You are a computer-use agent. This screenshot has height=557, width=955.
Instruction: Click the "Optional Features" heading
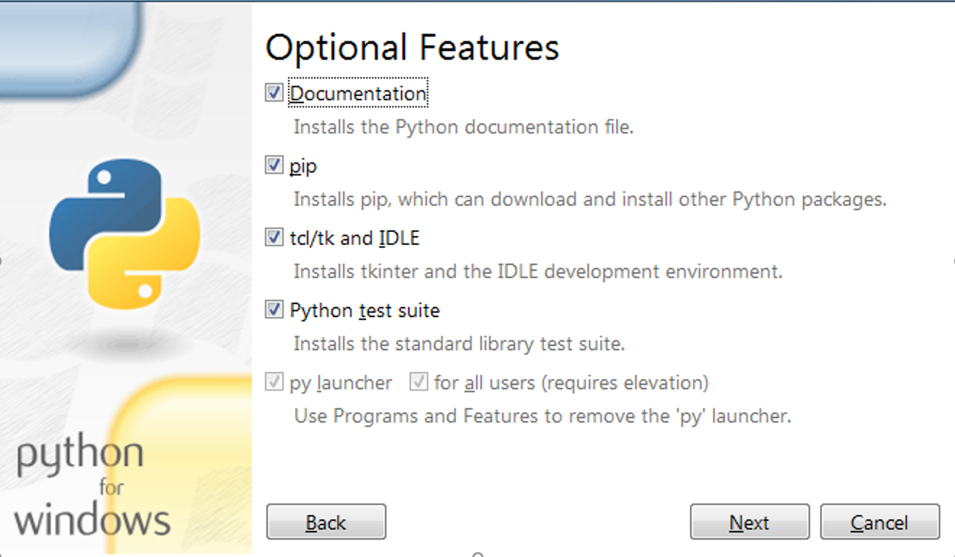[412, 48]
